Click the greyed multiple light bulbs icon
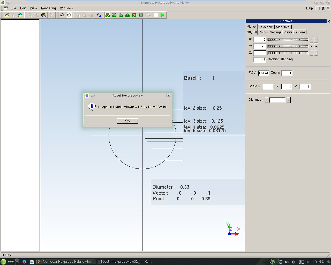This screenshot has width=331, height=265. coord(91,15)
